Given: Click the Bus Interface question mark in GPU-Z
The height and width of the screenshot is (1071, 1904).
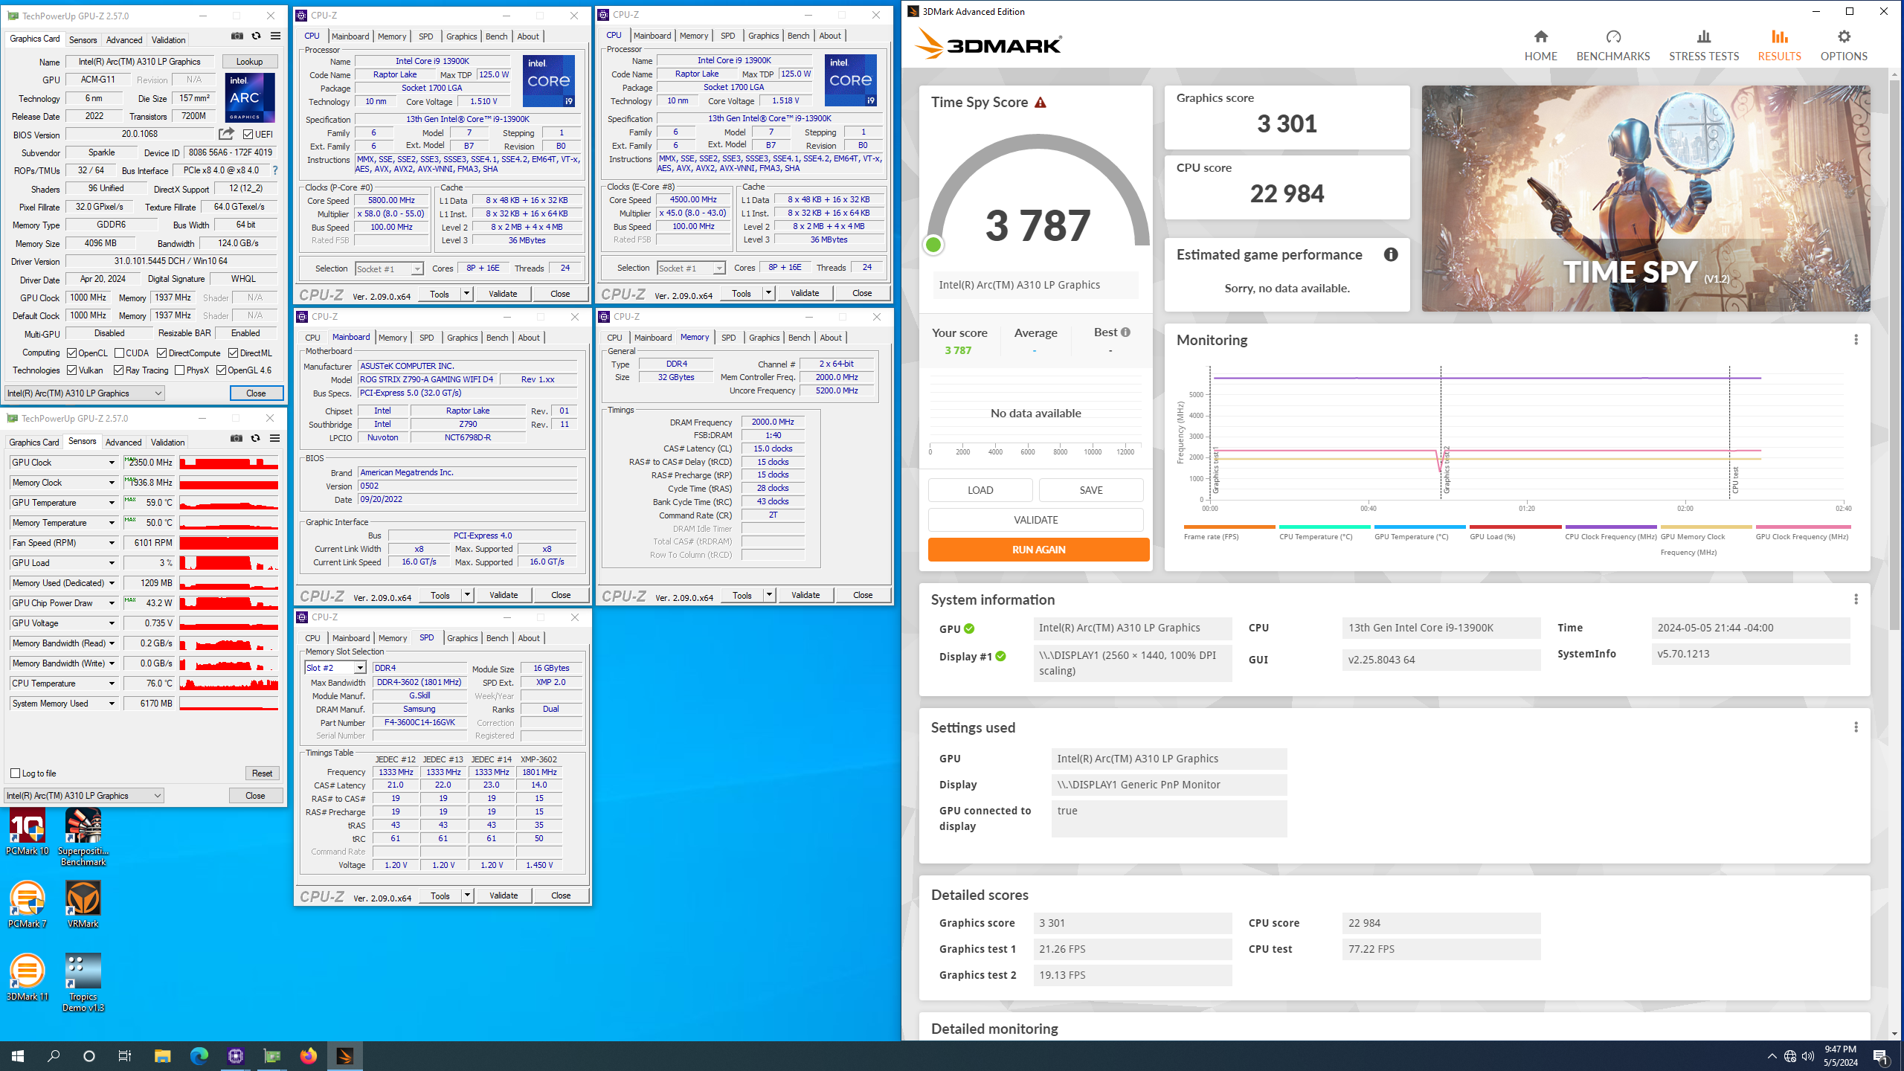Looking at the screenshot, I should pos(275,170).
